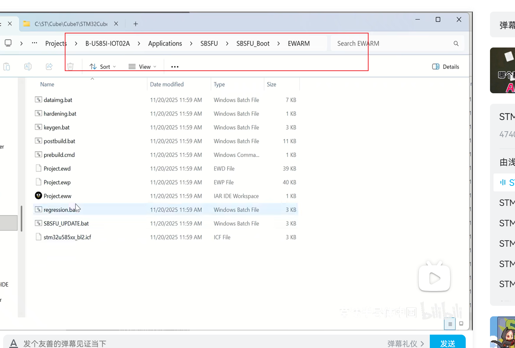Sort by Type column header
The image size is (515, 348).
219,84
